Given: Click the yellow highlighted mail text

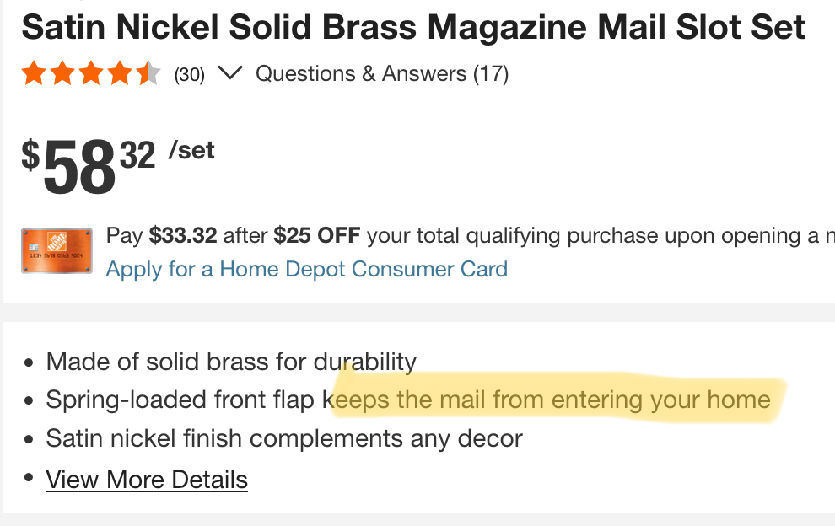Looking at the screenshot, I should click(552, 399).
